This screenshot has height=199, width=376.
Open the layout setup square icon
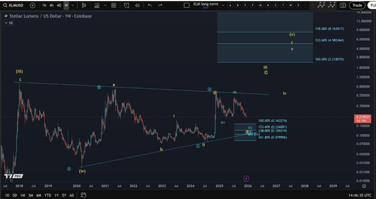pos(187,5)
